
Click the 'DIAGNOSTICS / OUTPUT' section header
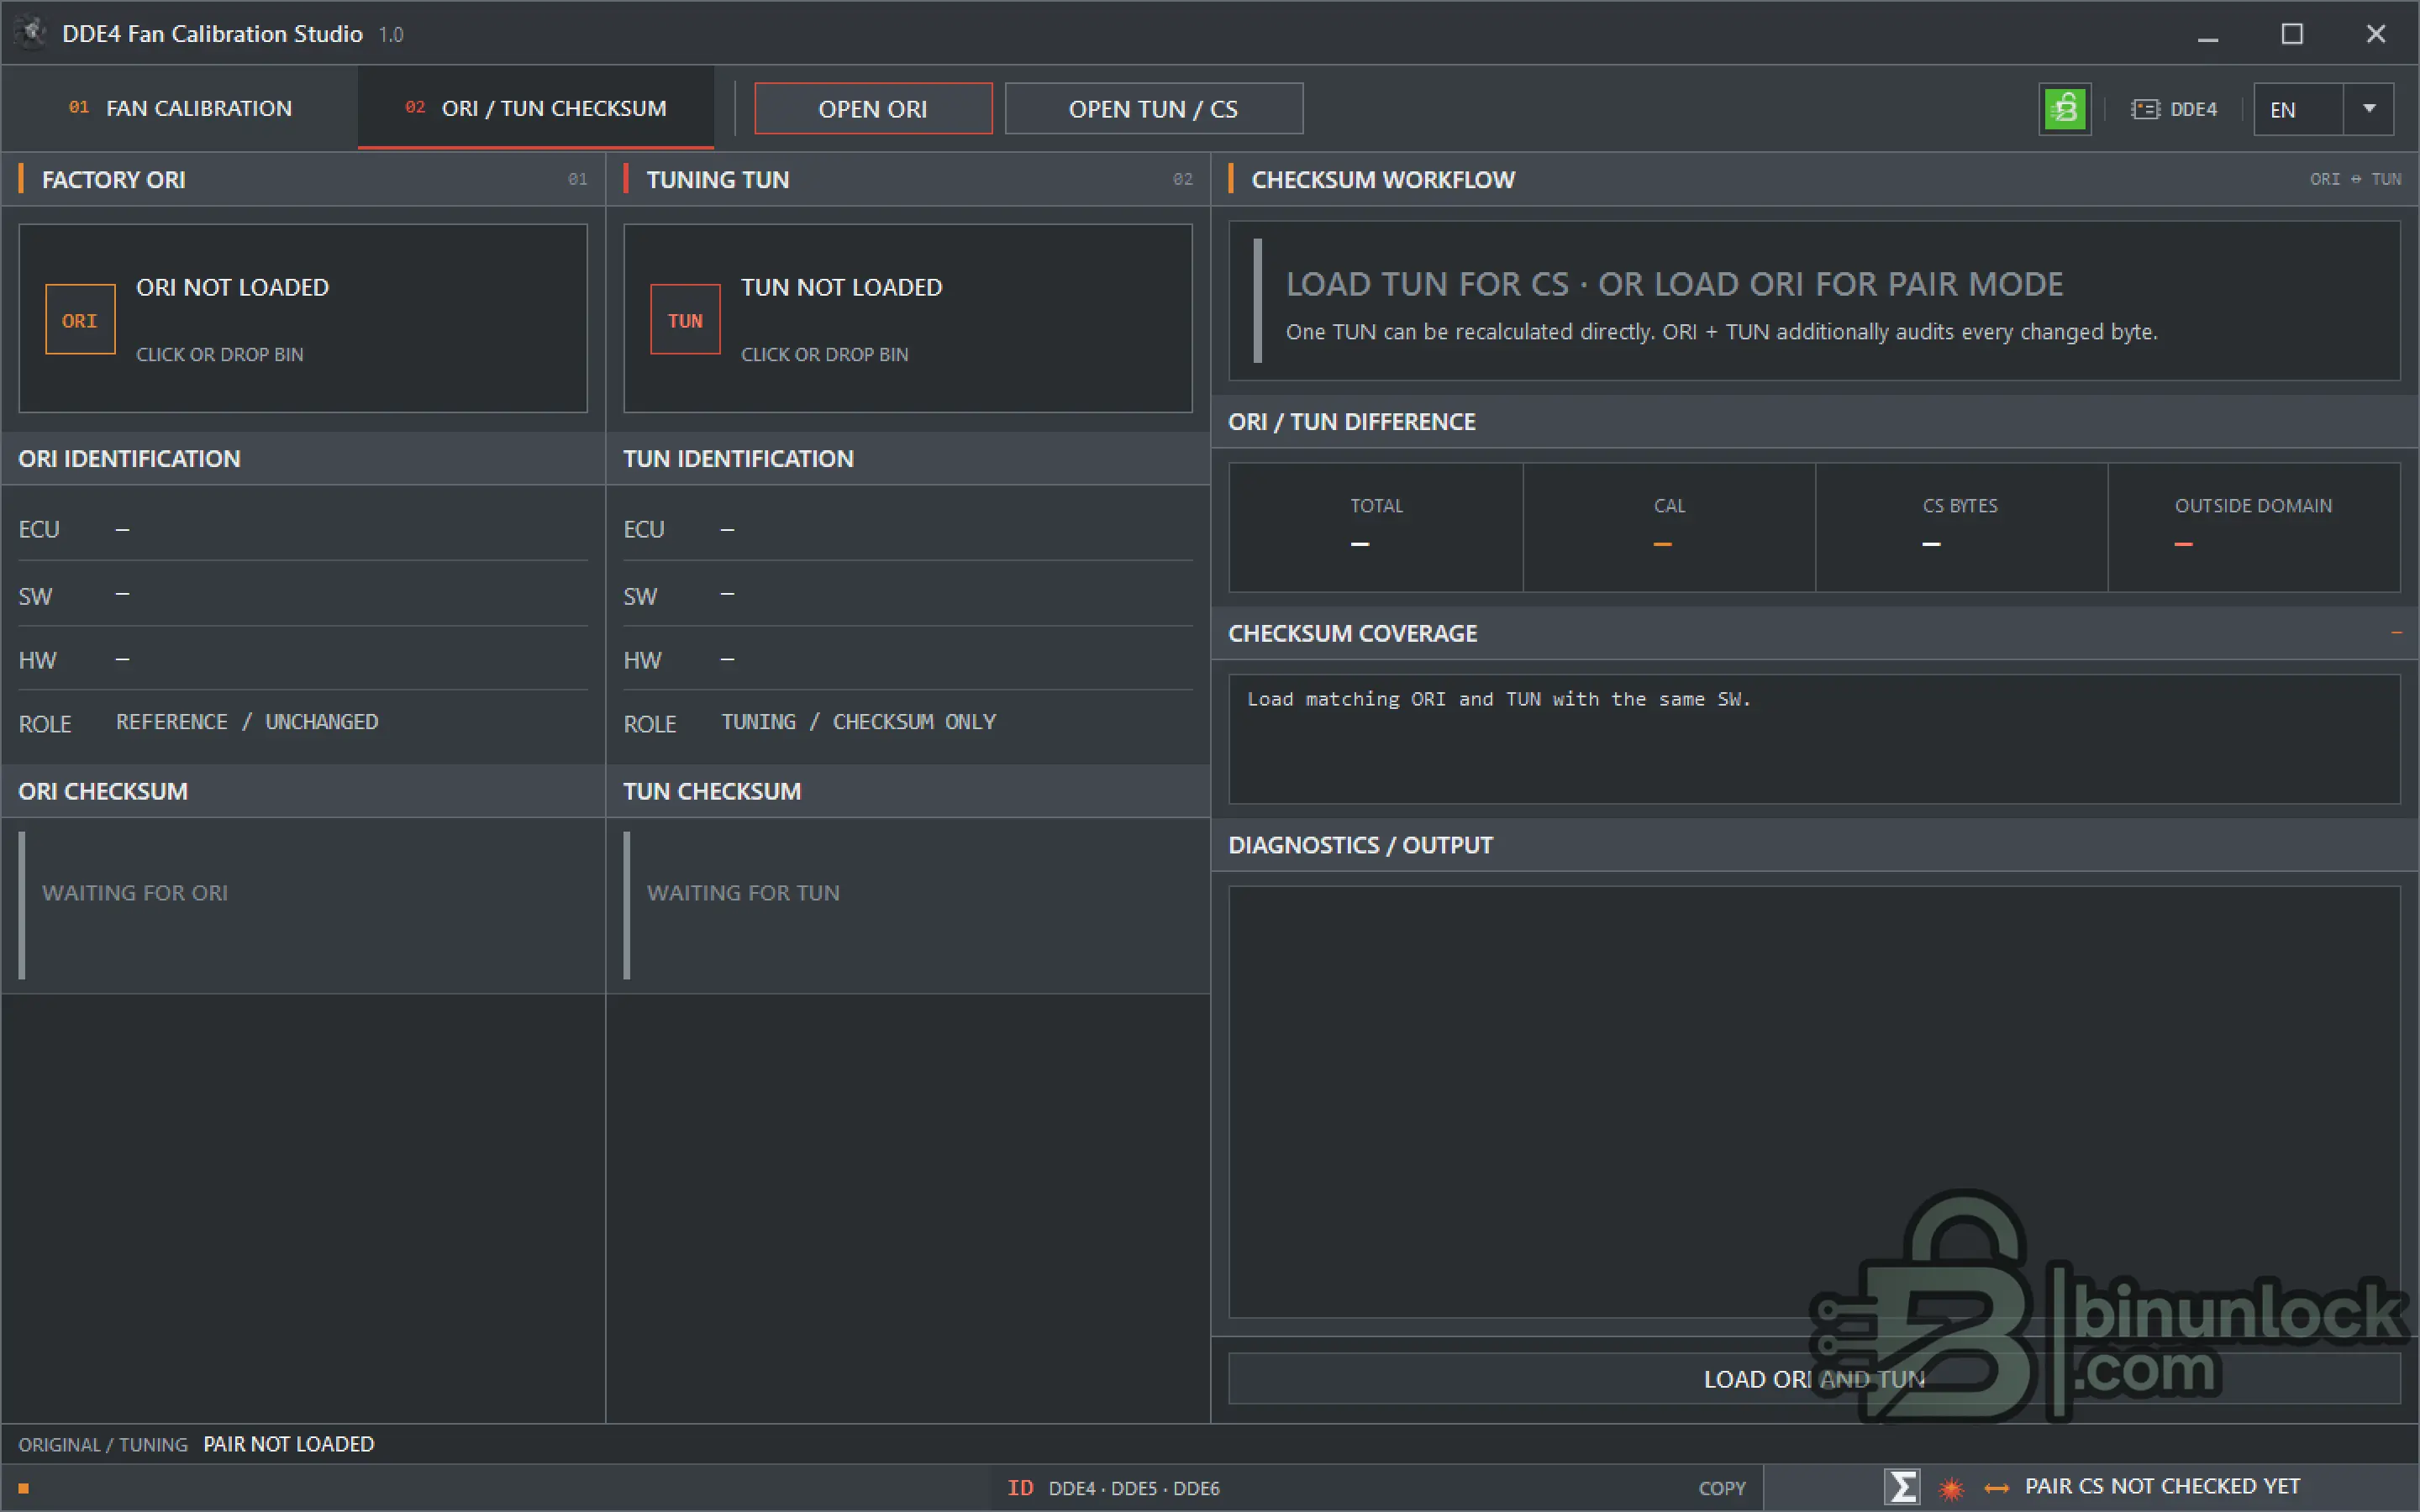click(1815, 845)
